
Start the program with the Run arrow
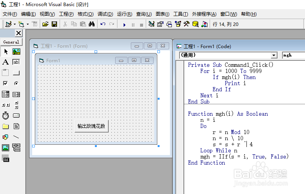pyautogui.click(x=124, y=25)
